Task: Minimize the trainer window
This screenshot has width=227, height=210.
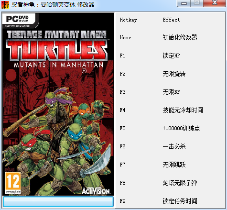Action: coord(184,3)
